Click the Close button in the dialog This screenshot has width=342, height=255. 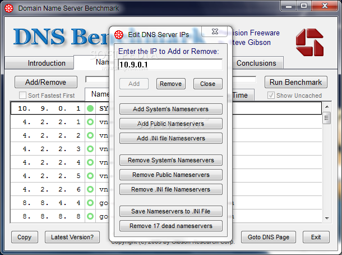[x=208, y=84]
